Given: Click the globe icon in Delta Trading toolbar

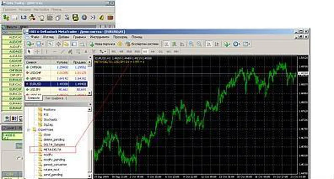Looking at the screenshot, I should click(x=84, y=18).
